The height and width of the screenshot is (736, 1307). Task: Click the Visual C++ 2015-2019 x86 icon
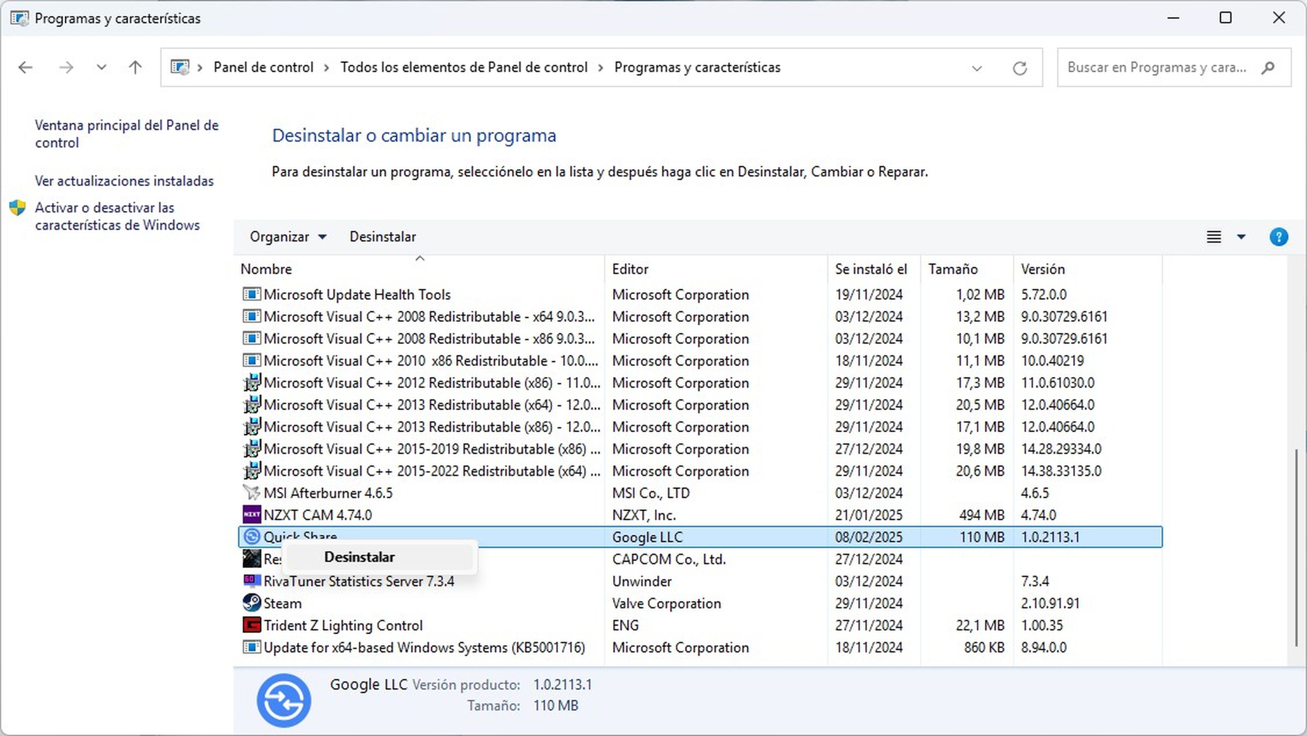point(252,449)
